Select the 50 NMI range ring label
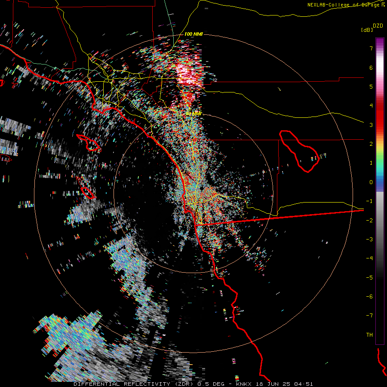This screenshot has width=387, height=387. point(193,114)
